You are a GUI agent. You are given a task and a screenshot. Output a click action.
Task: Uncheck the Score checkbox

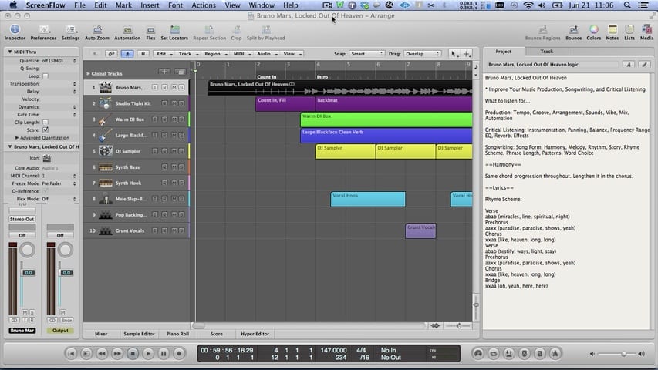45,129
